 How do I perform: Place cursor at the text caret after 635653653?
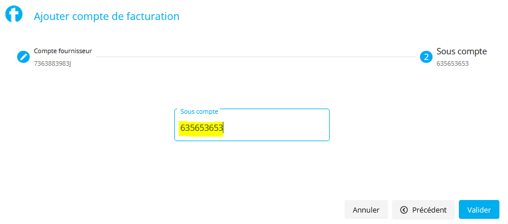(x=223, y=129)
